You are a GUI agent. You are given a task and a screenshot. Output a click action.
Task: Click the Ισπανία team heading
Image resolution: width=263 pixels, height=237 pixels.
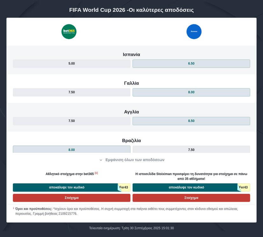pos(131,54)
